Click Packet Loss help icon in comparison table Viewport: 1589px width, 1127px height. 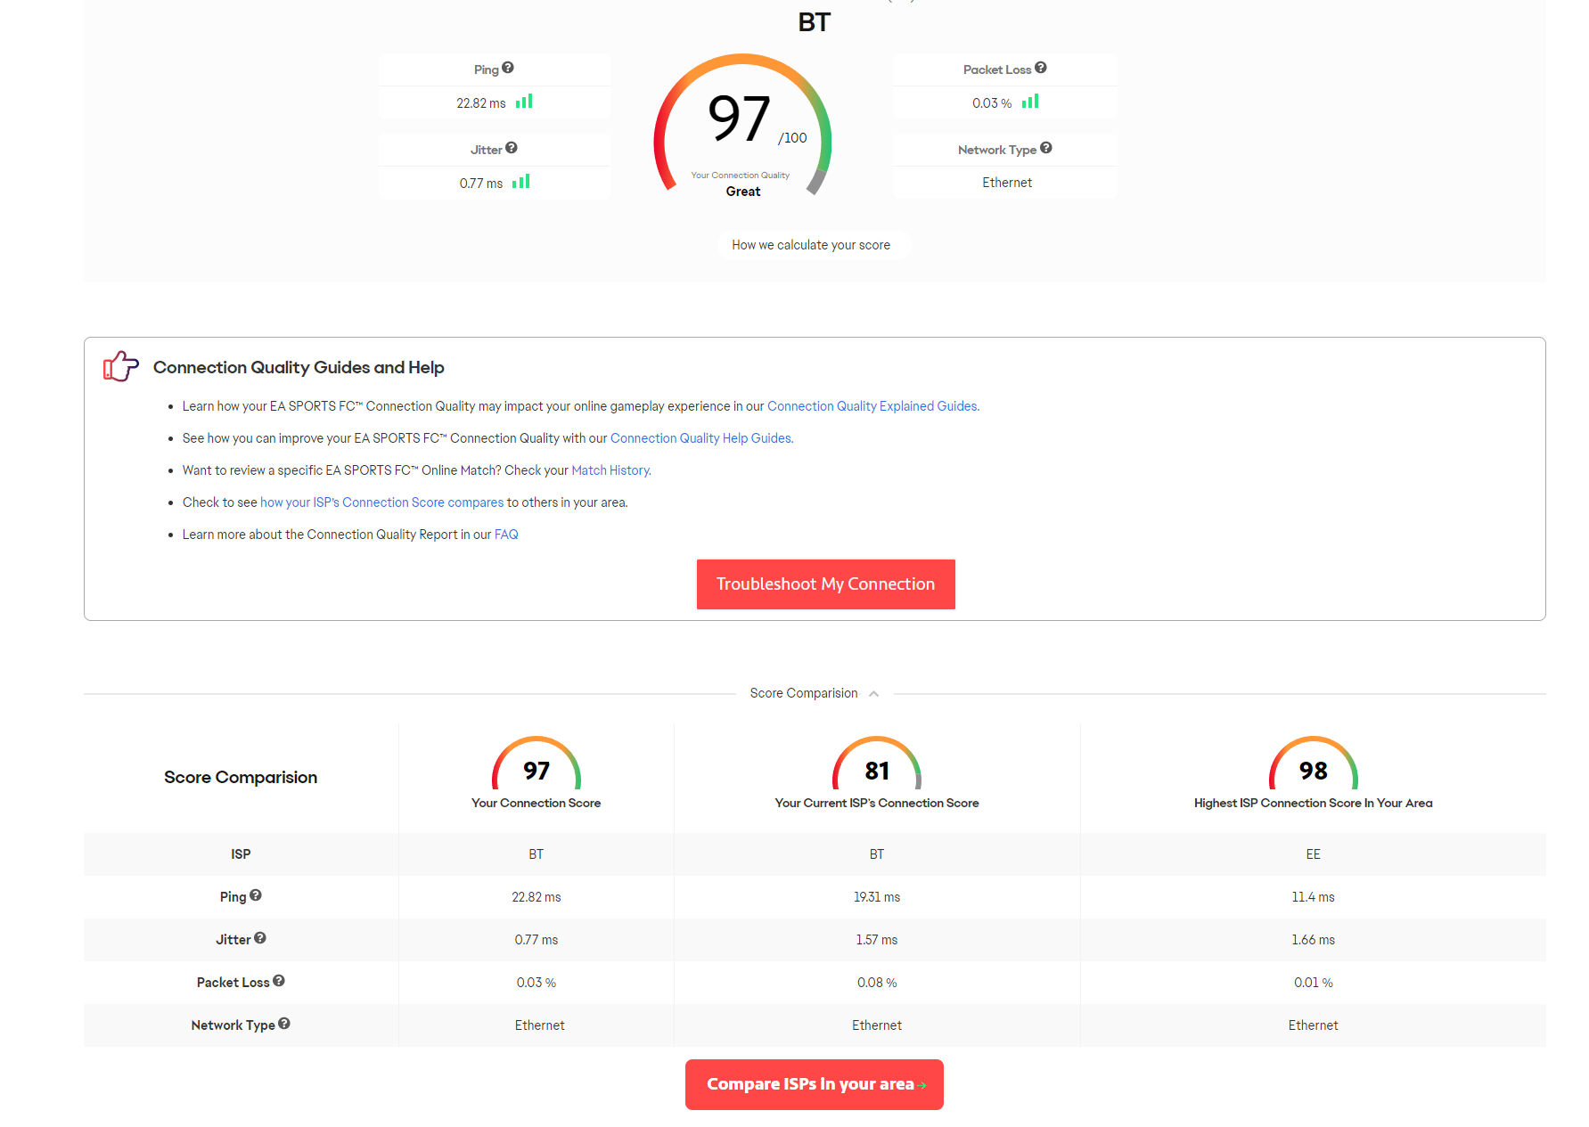(279, 981)
